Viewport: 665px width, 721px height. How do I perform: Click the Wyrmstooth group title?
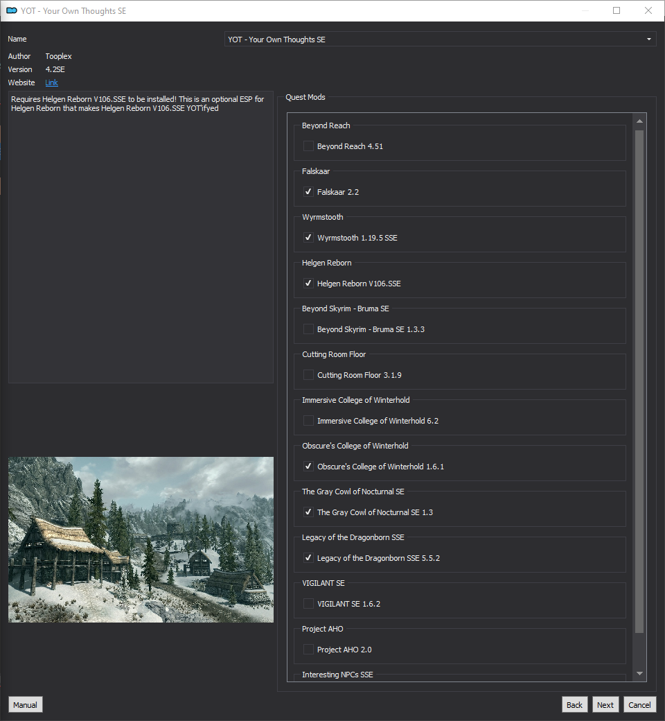323,217
